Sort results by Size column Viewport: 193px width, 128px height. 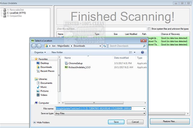coord(115,34)
